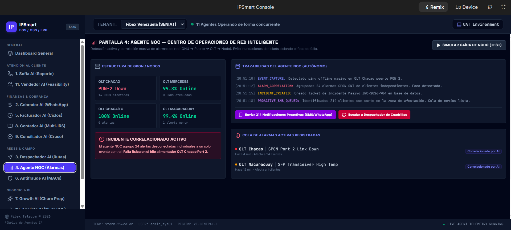Click the database icon beside Trazabilidad del Agente NOC
The image size is (511, 230).
238,66
